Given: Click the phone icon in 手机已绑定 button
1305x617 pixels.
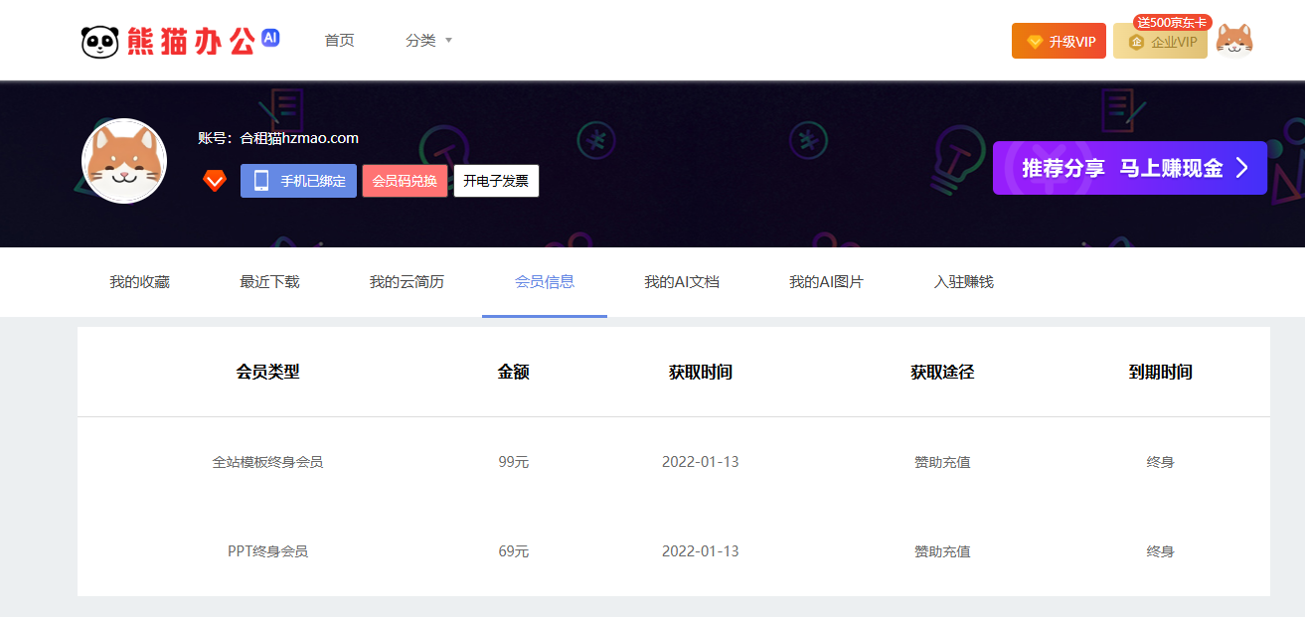Looking at the screenshot, I should tap(261, 181).
